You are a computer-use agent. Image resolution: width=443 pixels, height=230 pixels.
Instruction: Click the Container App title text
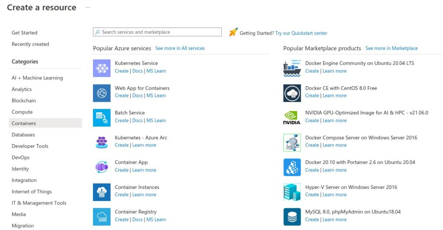pyautogui.click(x=132, y=162)
